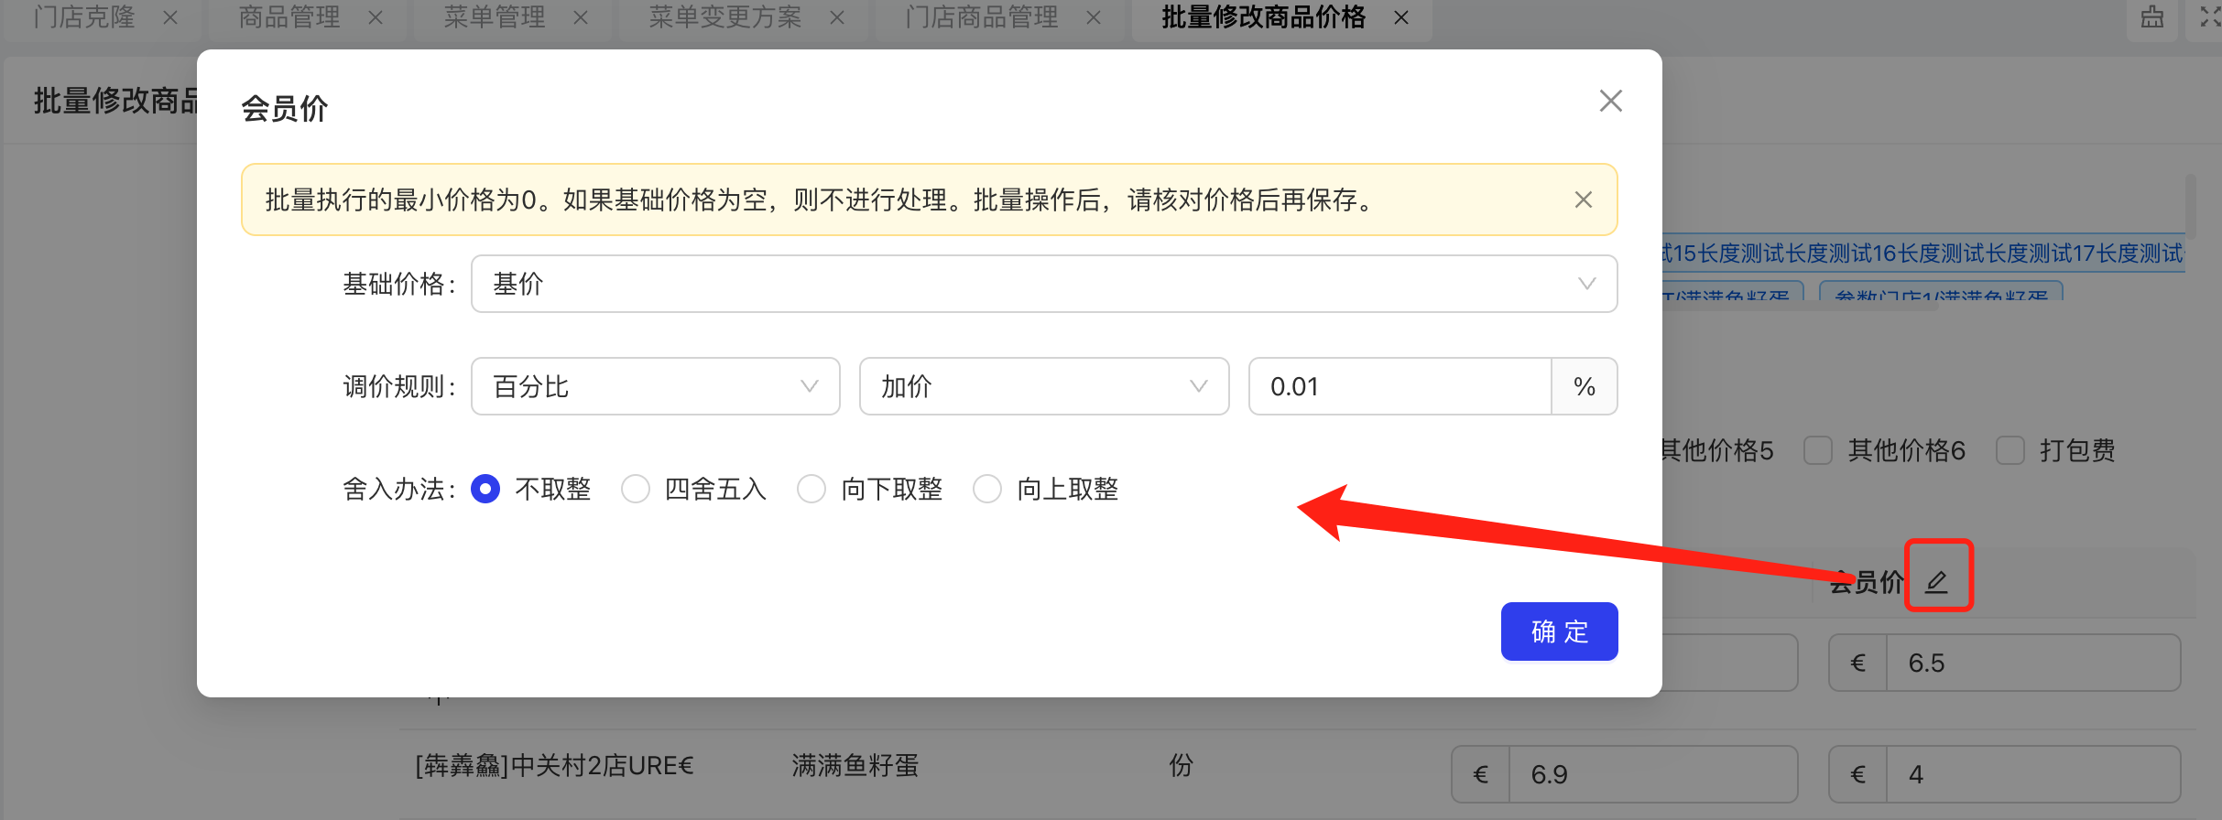This screenshot has height=820, width=2222.
Task: Click the percentage value field showing 0.01
Action: 1400,386
